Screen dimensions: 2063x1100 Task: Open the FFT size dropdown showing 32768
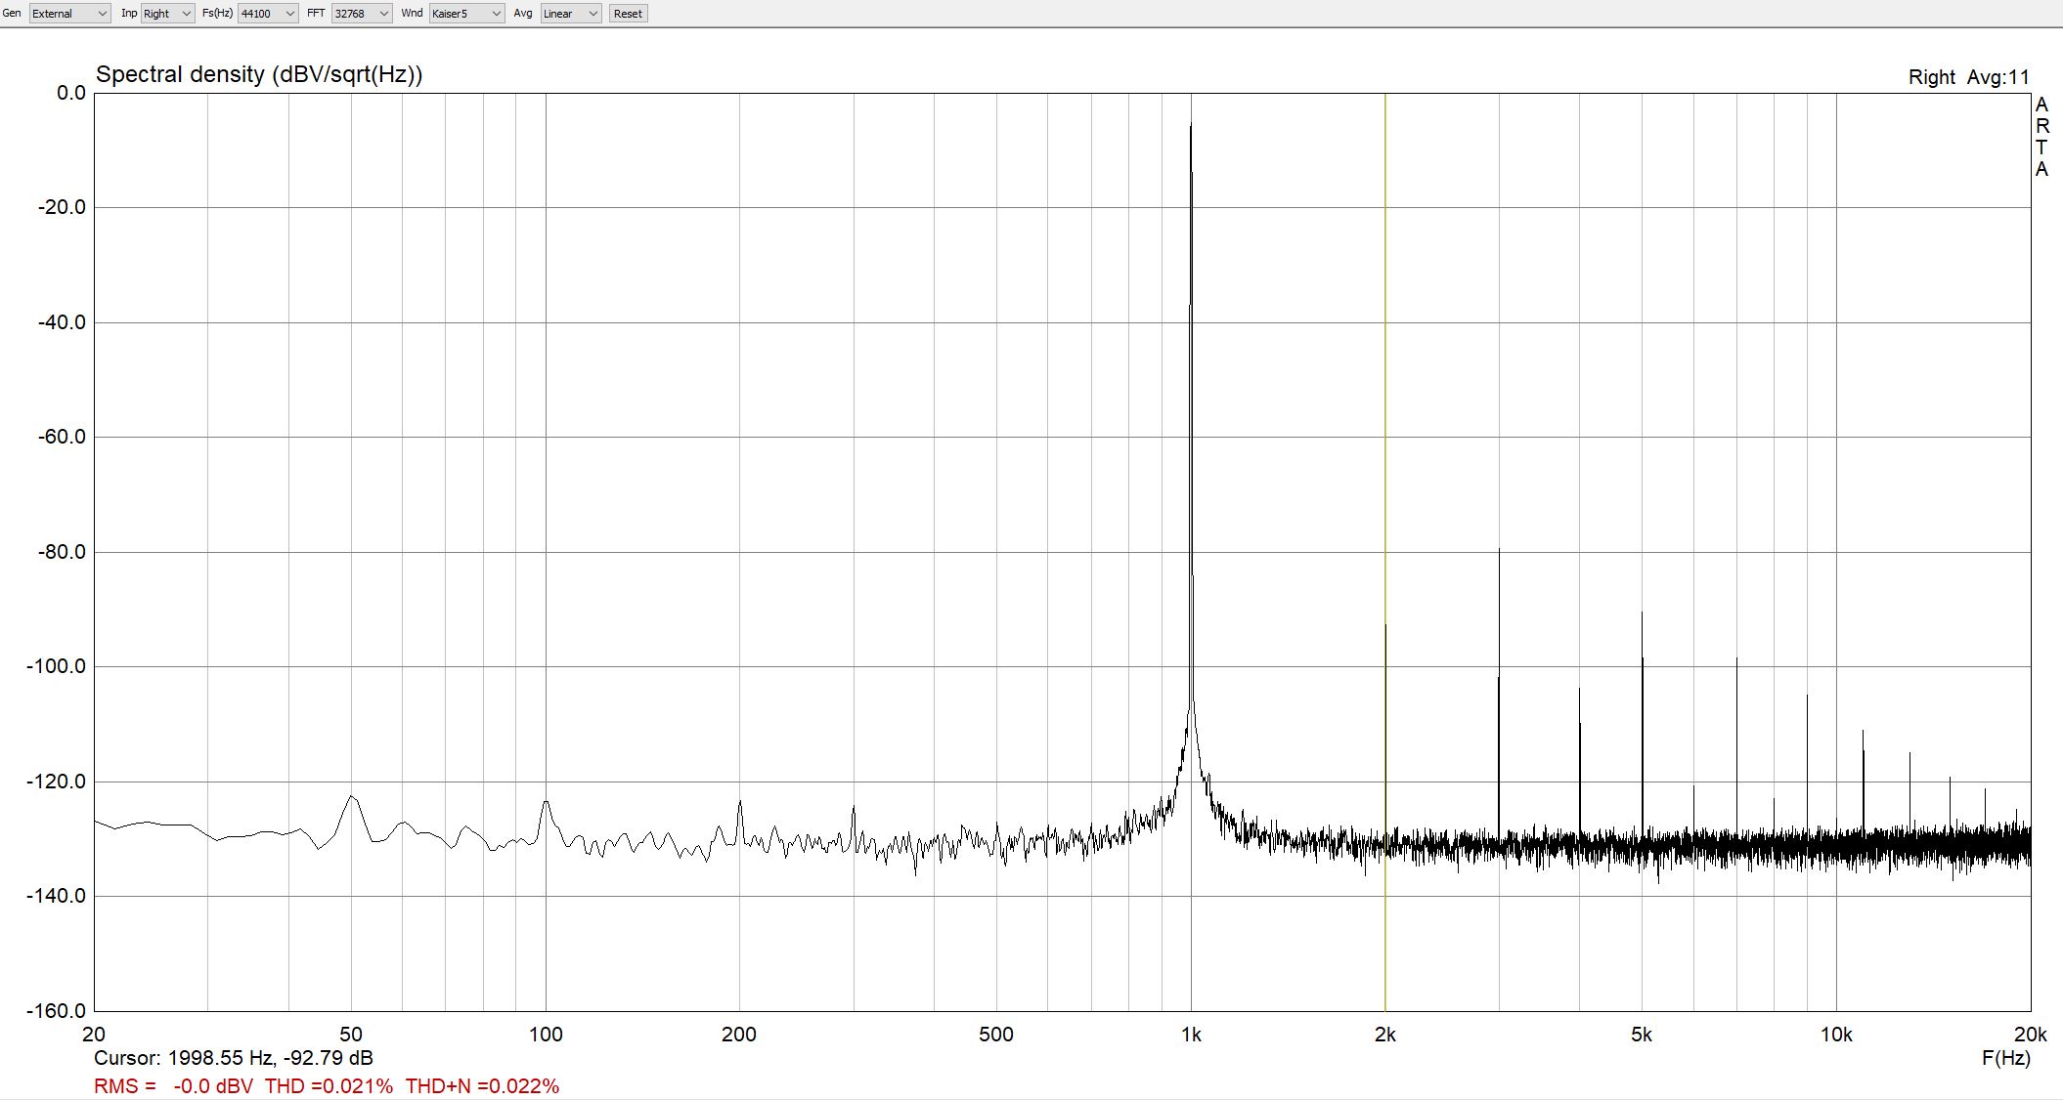362,14
